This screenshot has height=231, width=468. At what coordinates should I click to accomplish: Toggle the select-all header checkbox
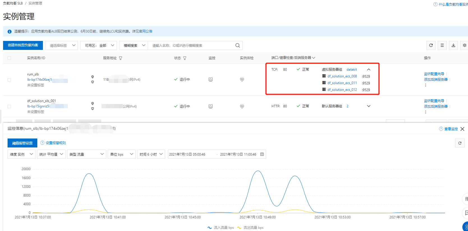9,58
